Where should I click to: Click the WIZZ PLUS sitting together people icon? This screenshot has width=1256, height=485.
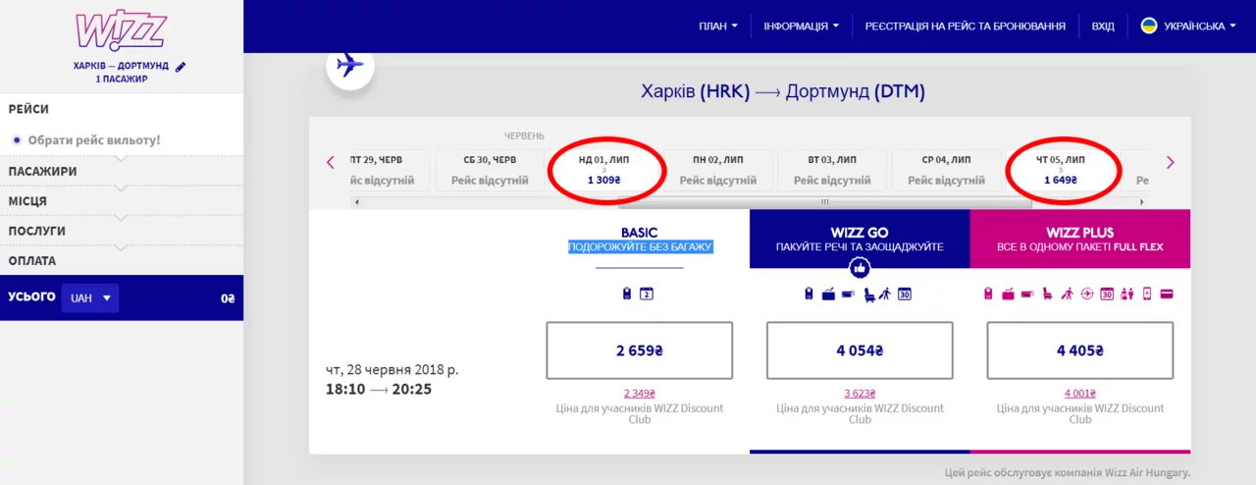1125,293
